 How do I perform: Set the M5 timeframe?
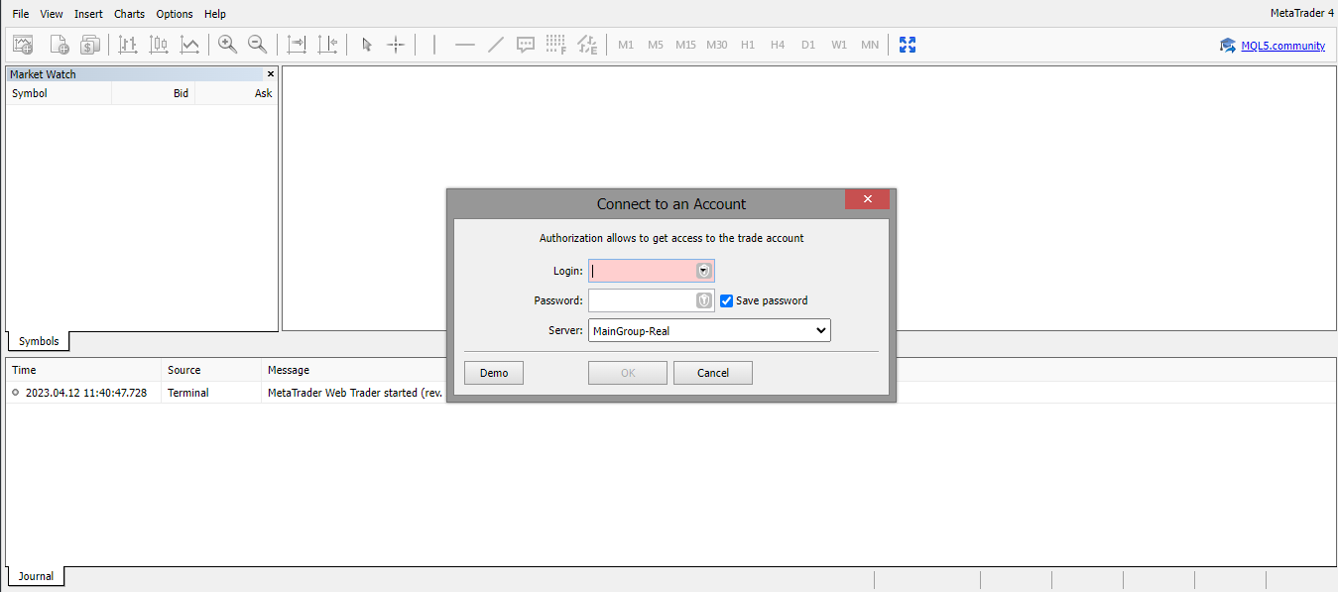tap(656, 45)
